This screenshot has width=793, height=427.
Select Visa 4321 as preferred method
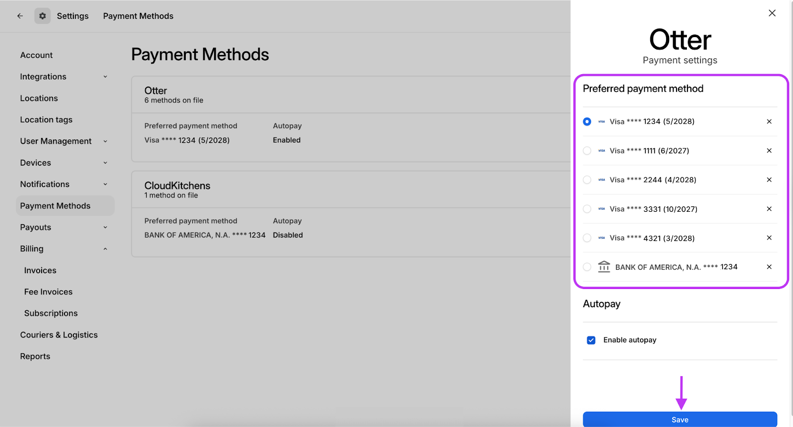pos(587,238)
